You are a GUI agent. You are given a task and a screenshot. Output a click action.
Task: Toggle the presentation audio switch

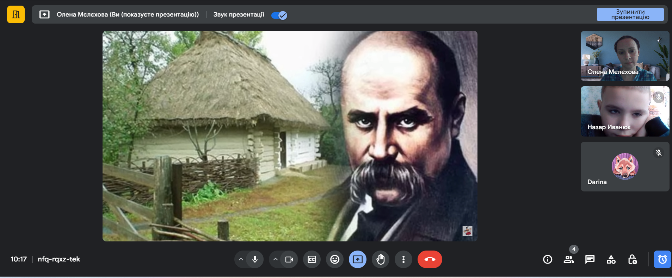(279, 15)
